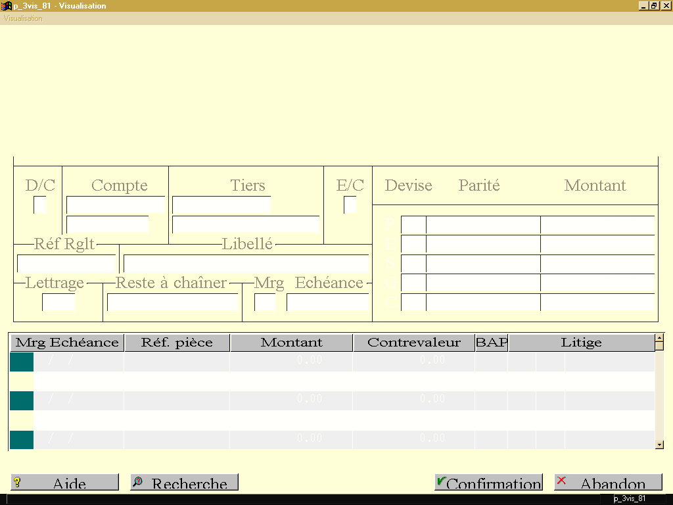Viewport: 673px width, 505px height.
Task: Click the table scrollbar up arrow
Action: coord(660,338)
